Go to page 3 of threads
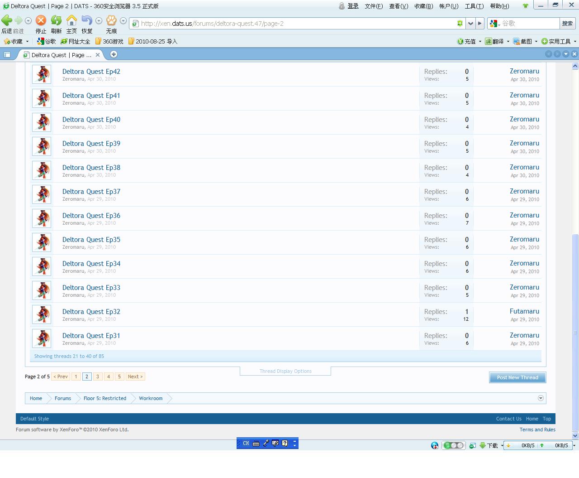The width and height of the screenshot is (579, 478). coord(97,377)
